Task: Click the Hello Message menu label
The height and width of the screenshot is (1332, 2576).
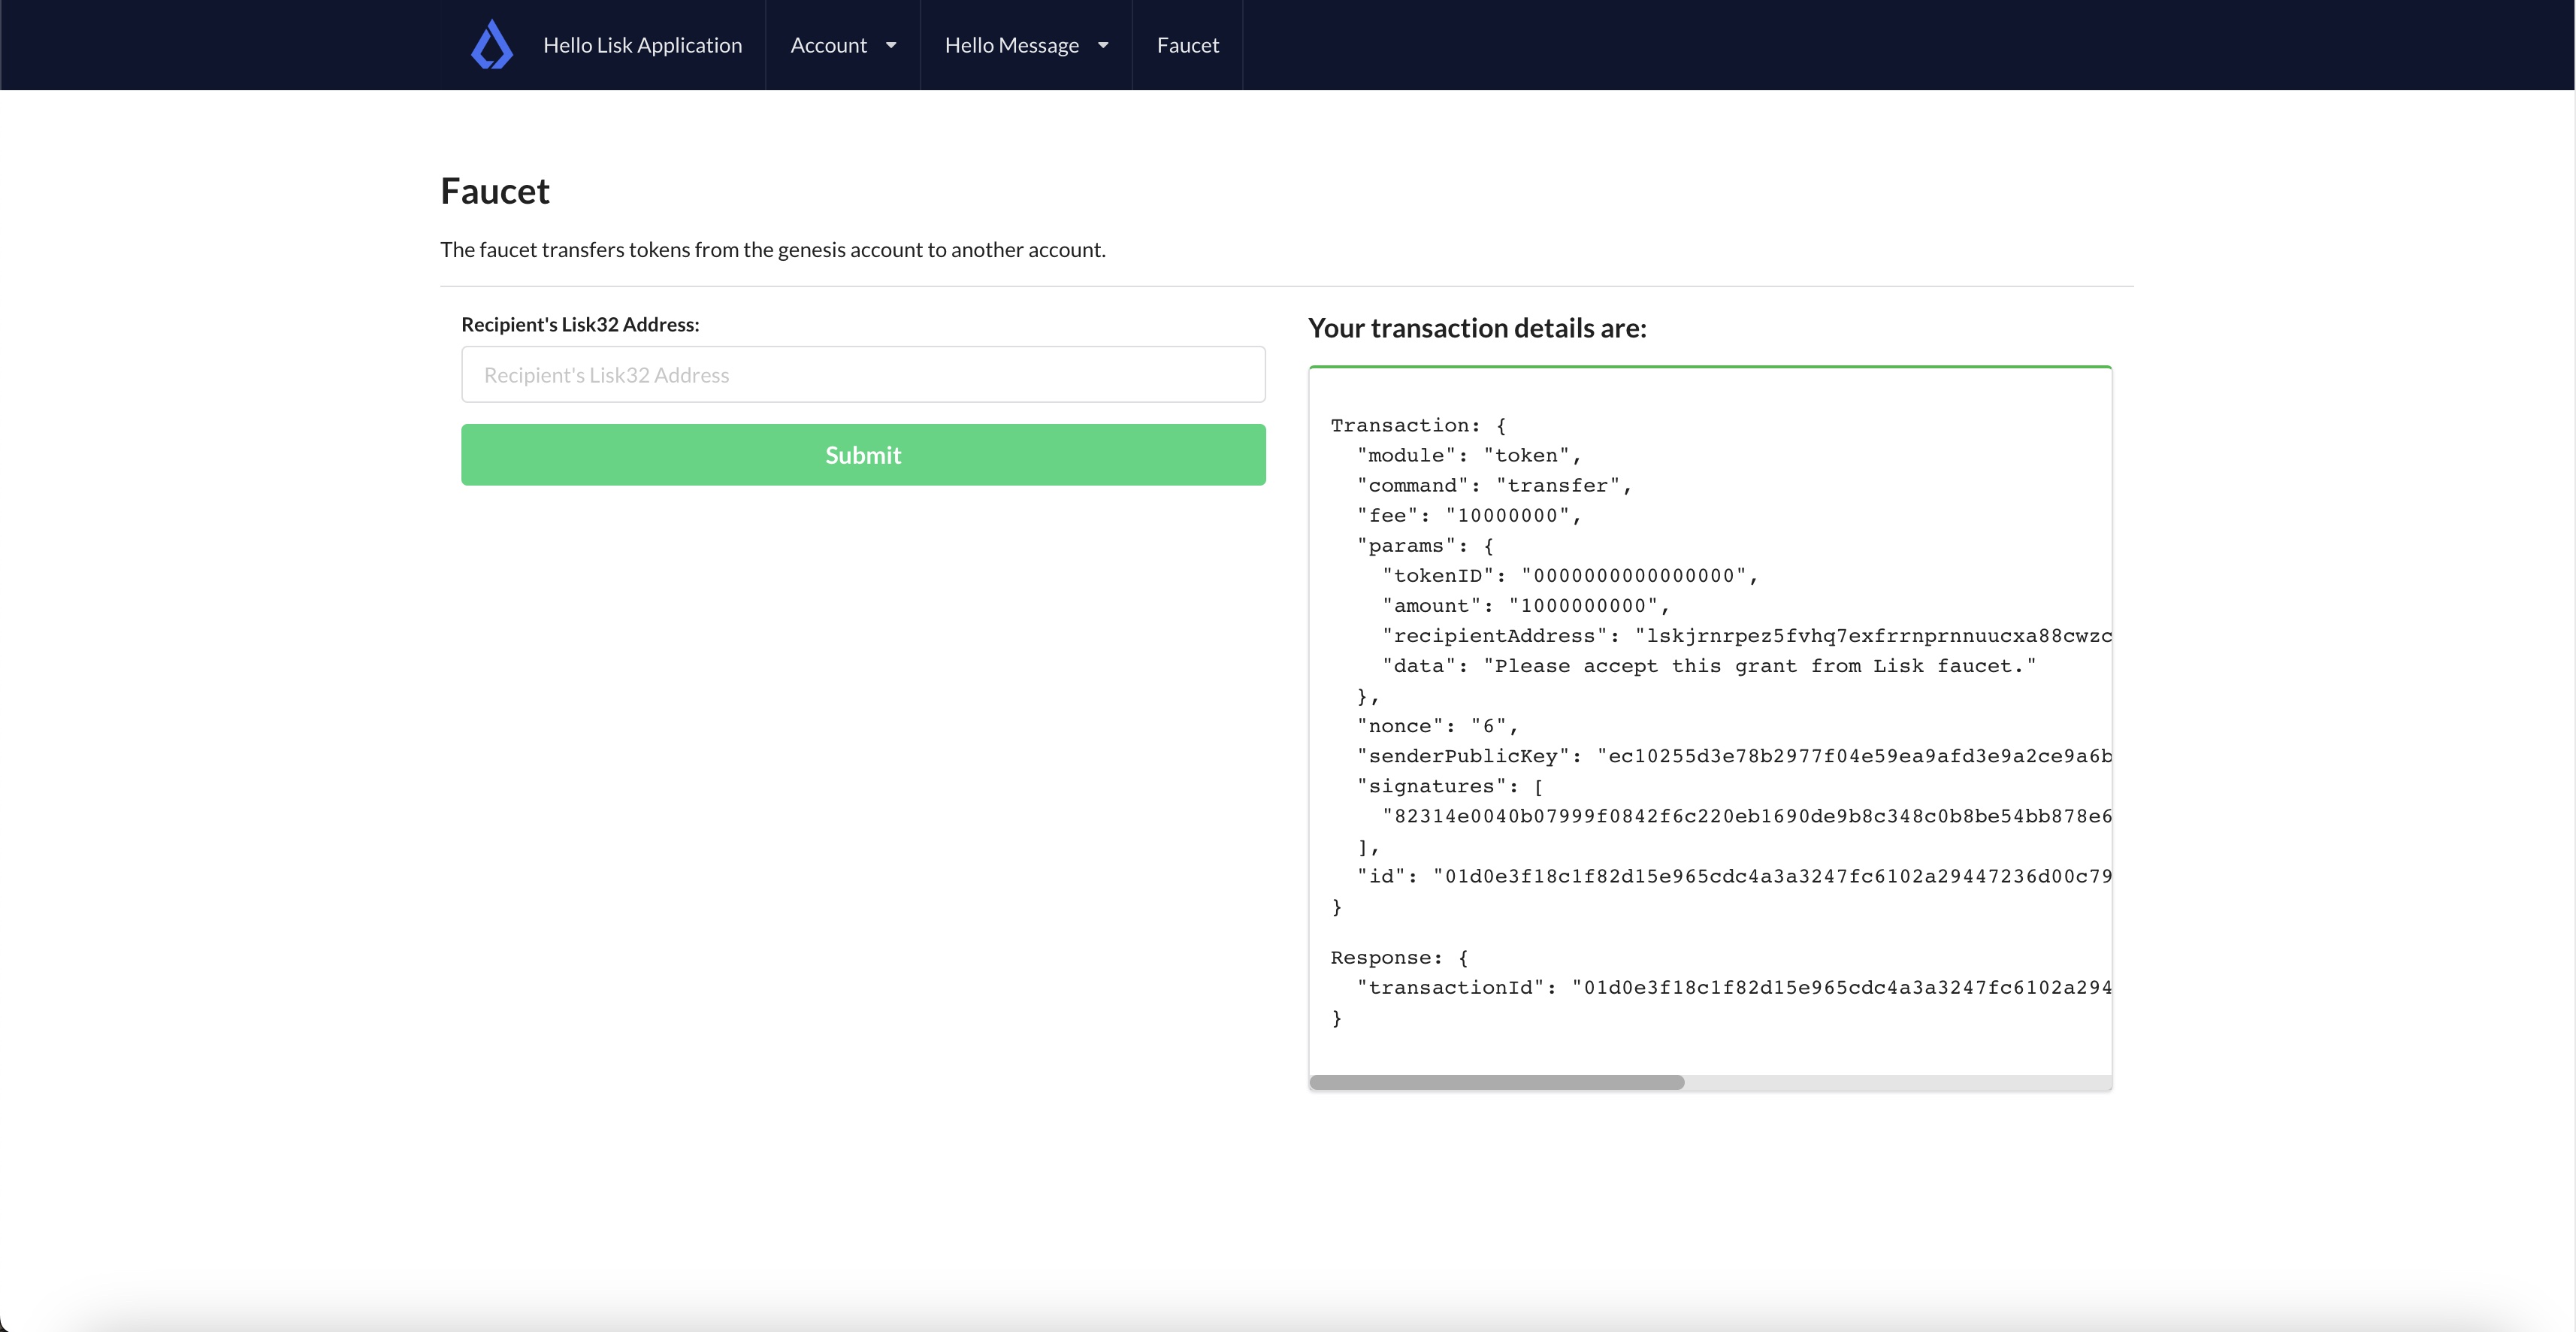Action: click(1012, 44)
